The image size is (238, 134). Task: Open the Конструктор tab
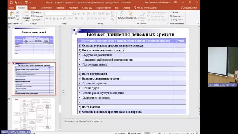(46, 8)
